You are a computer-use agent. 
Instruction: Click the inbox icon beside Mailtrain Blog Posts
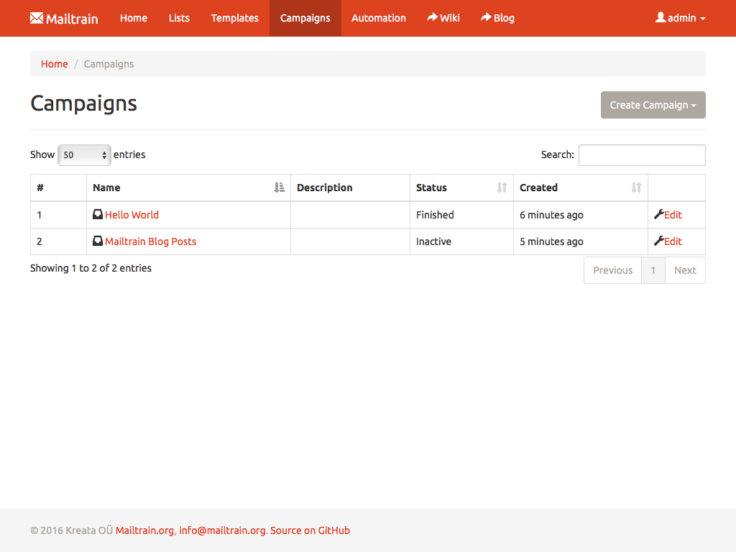(x=98, y=241)
